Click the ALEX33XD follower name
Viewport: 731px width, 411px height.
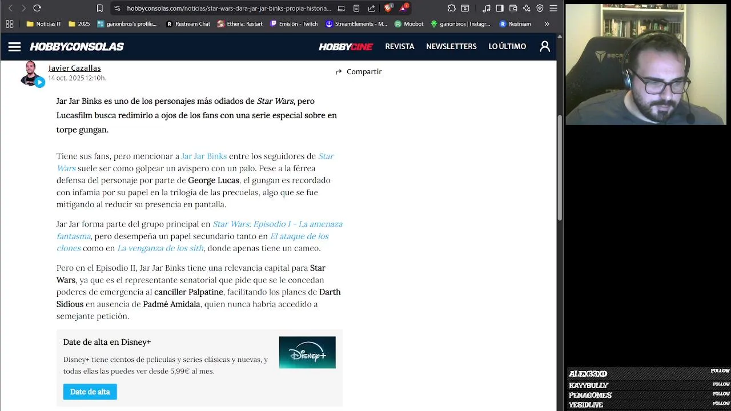588,374
